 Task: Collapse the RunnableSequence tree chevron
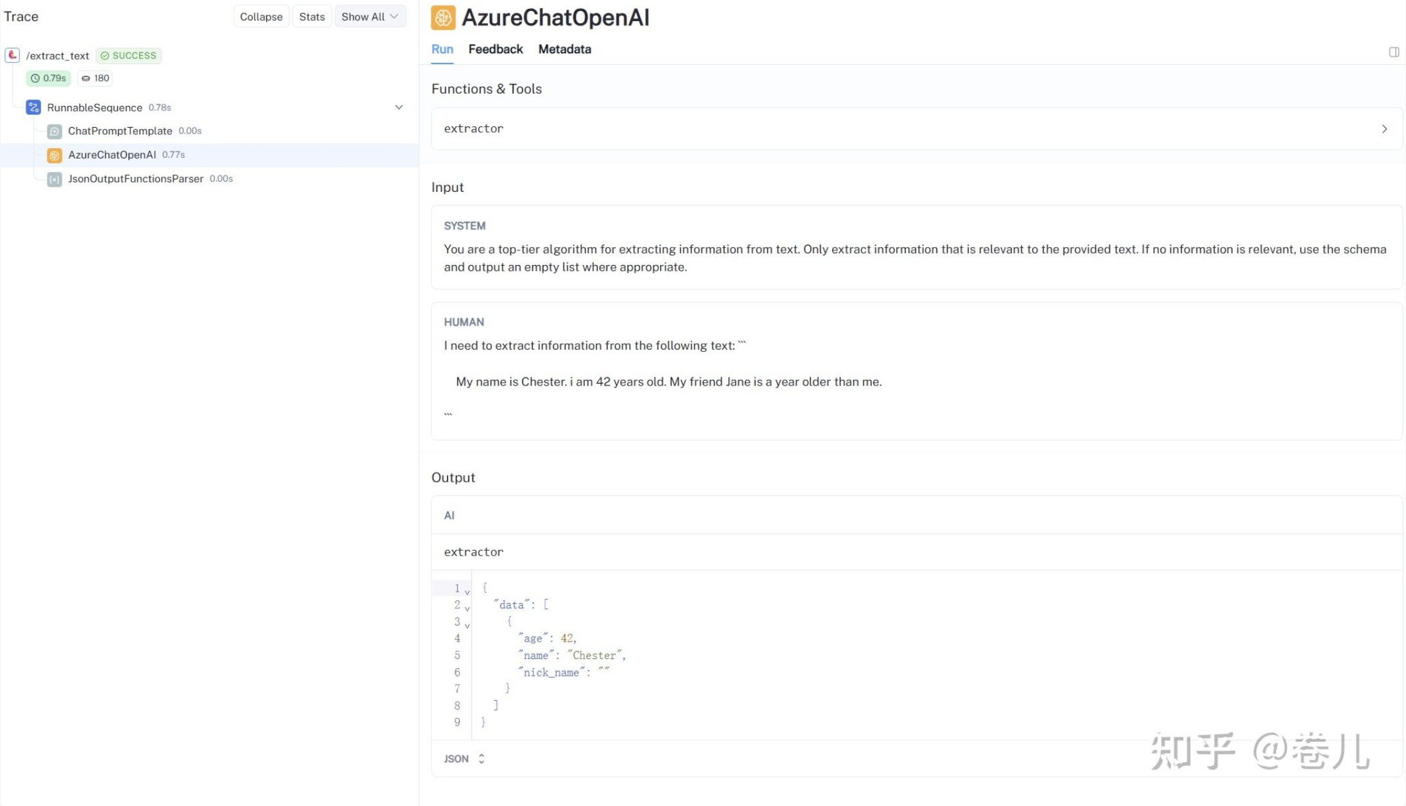[x=399, y=107]
